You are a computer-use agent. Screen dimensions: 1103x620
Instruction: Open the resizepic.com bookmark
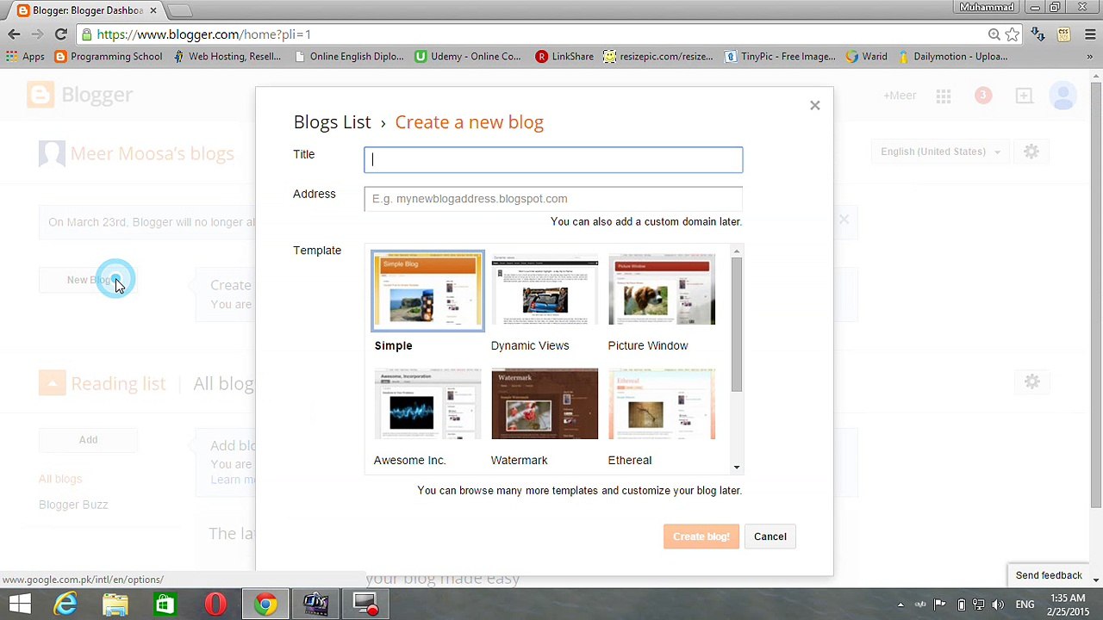pyautogui.click(x=658, y=57)
